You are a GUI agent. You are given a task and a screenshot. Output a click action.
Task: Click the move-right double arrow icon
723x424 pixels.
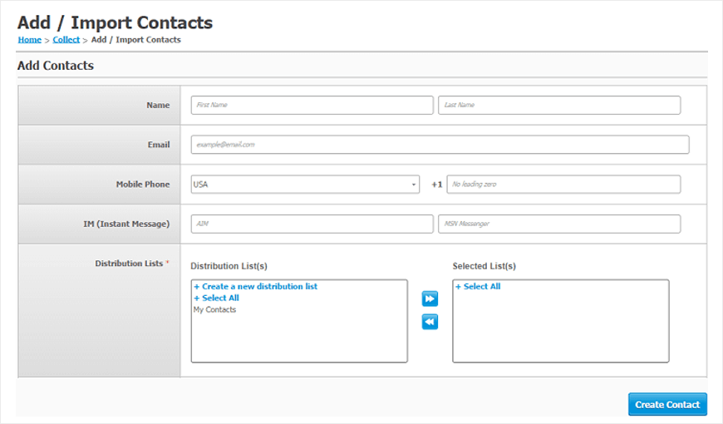pyautogui.click(x=430, y=298)
